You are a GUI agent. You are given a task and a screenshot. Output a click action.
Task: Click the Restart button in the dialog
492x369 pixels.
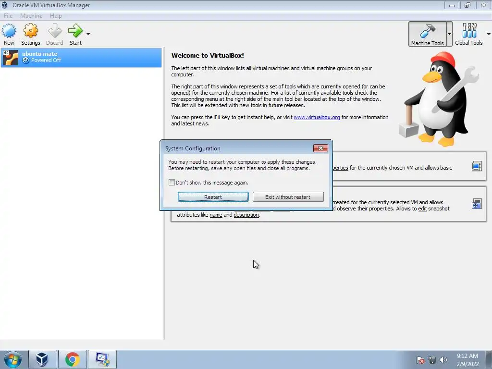click(x=213, y=197)
